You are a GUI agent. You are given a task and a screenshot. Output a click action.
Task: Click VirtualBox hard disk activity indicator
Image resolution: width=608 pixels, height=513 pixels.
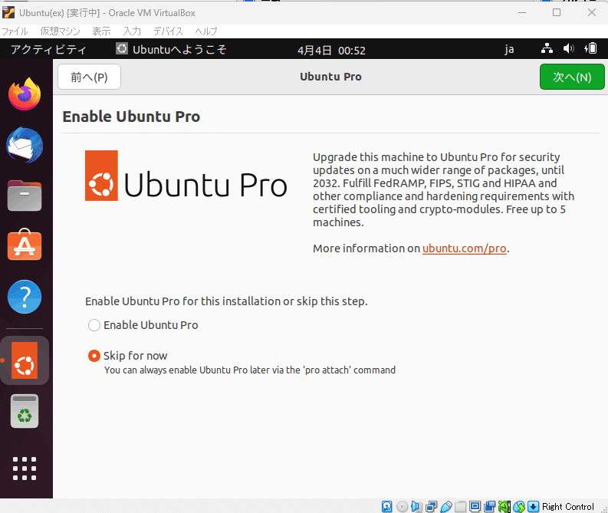(x=387, y=506)
